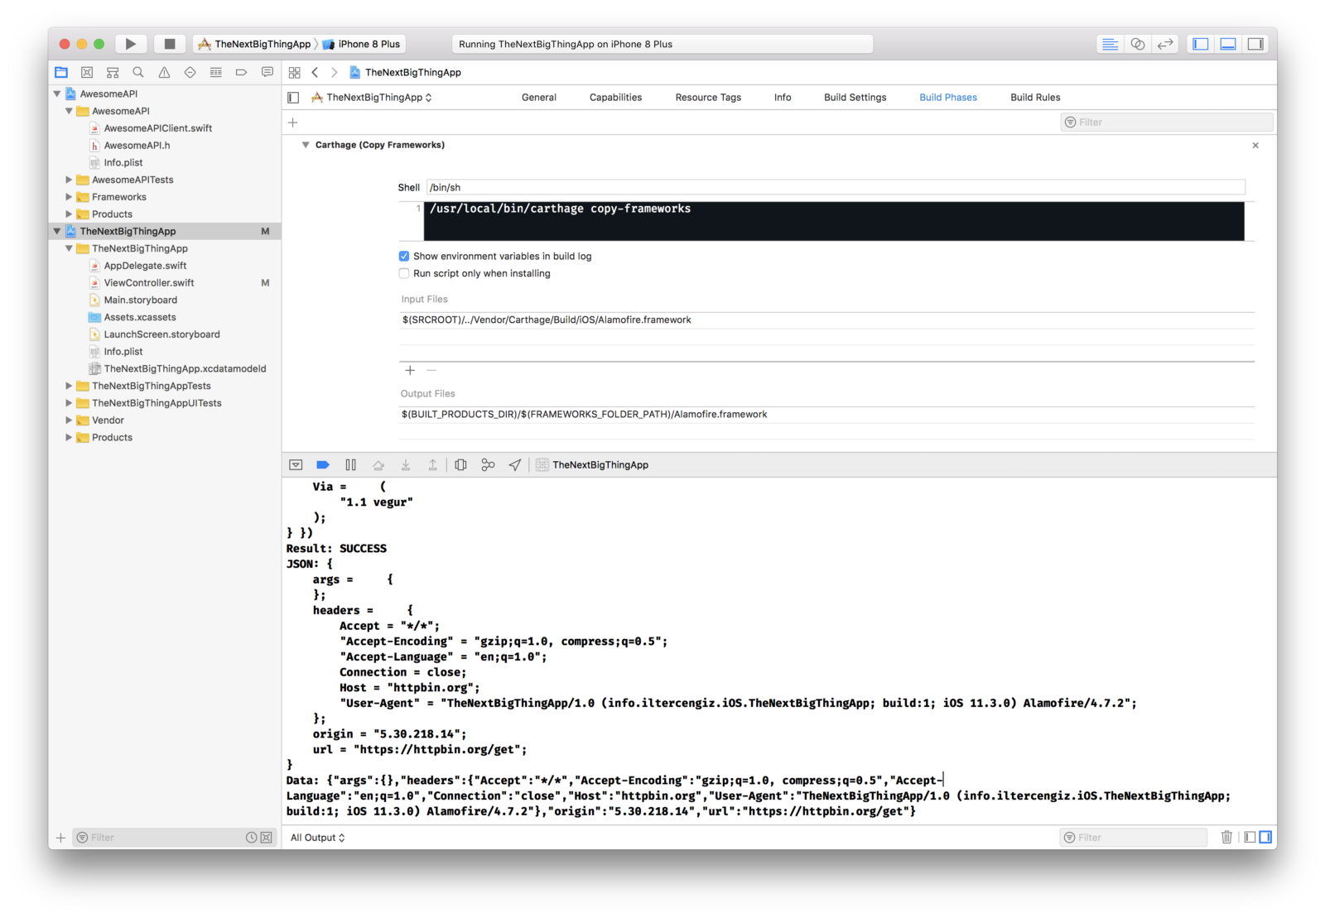Show the Version editor
1325x918 pixels.
pos(1165,44)
